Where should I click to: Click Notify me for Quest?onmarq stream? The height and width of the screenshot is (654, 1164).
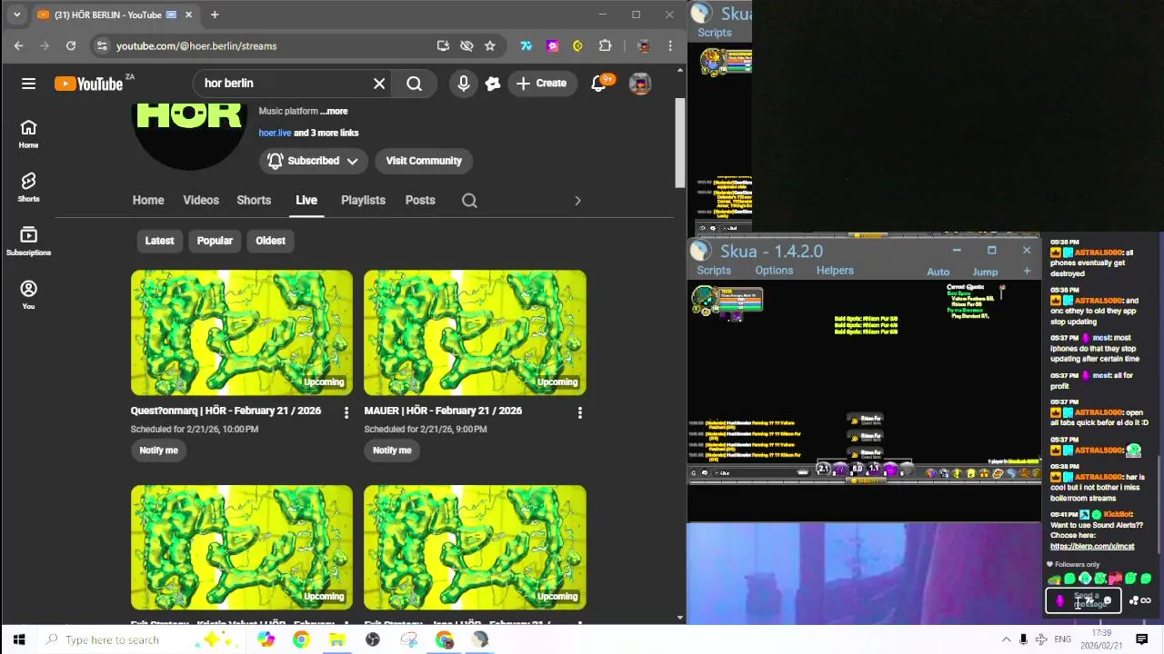pyautogui.click(x=158, y=450)
